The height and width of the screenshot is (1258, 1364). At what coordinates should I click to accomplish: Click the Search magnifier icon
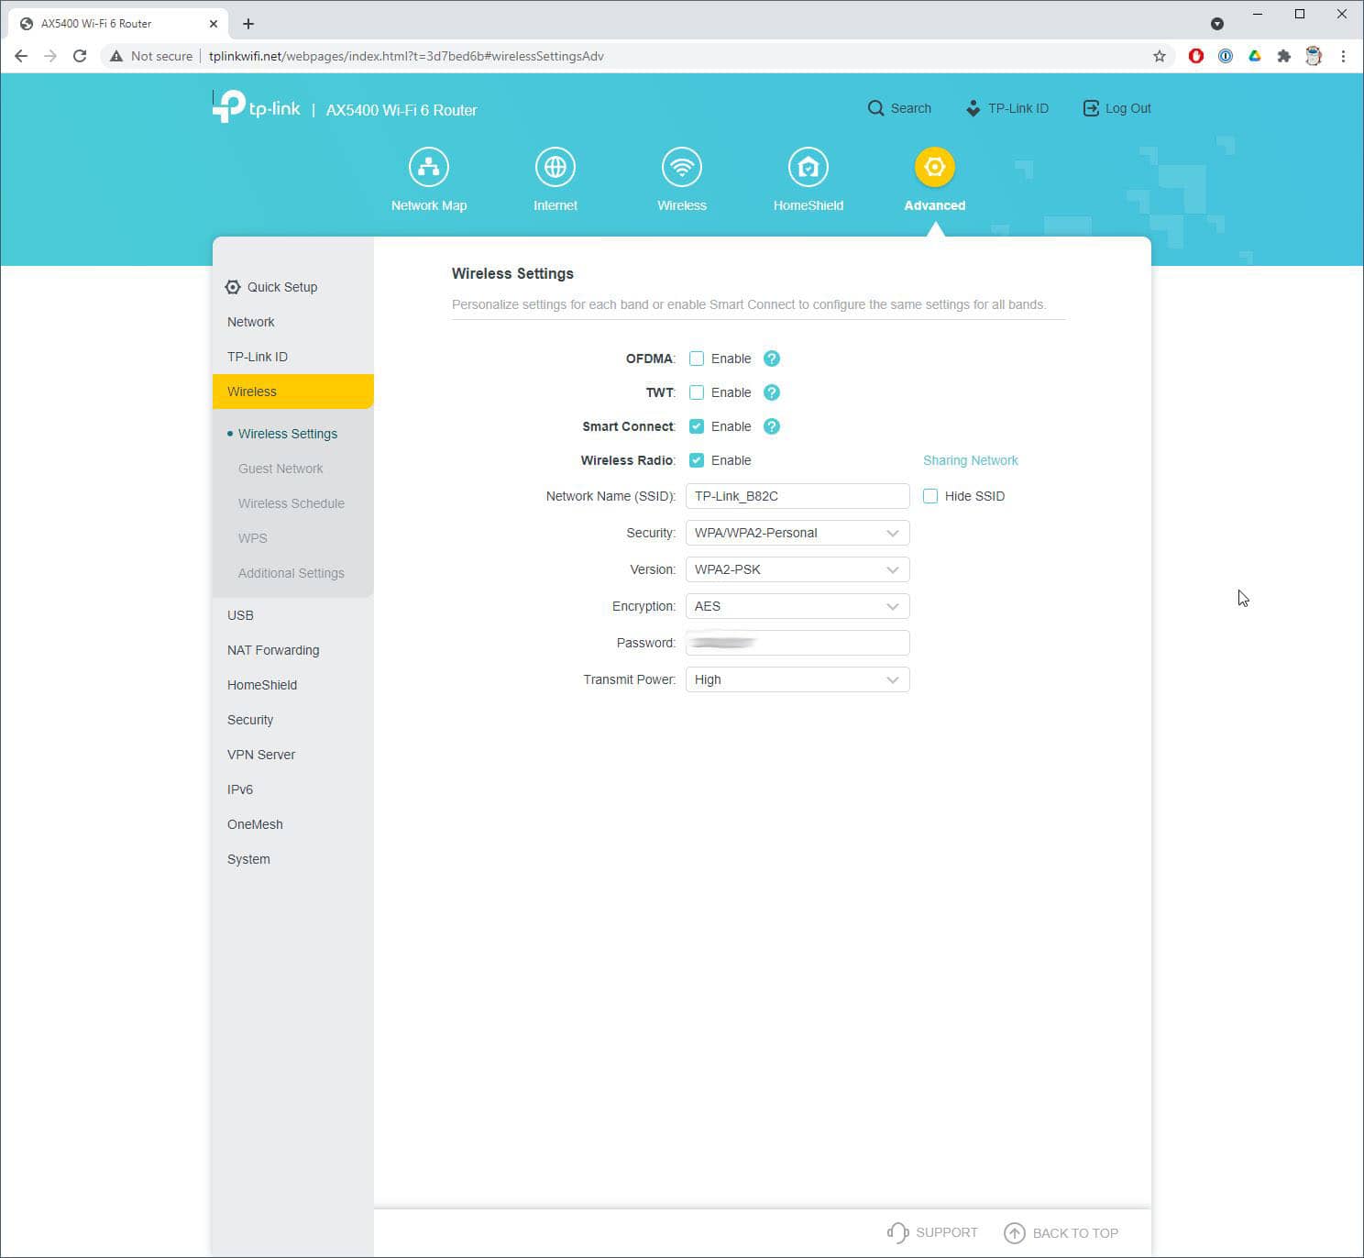point(876,108)
